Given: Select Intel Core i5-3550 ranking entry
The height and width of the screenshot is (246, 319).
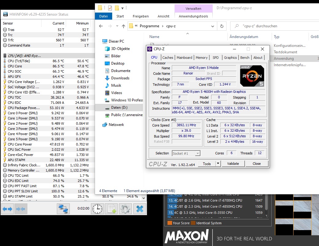Looking at the screenshot, I should pyautogui.click(x=215, y=213).
